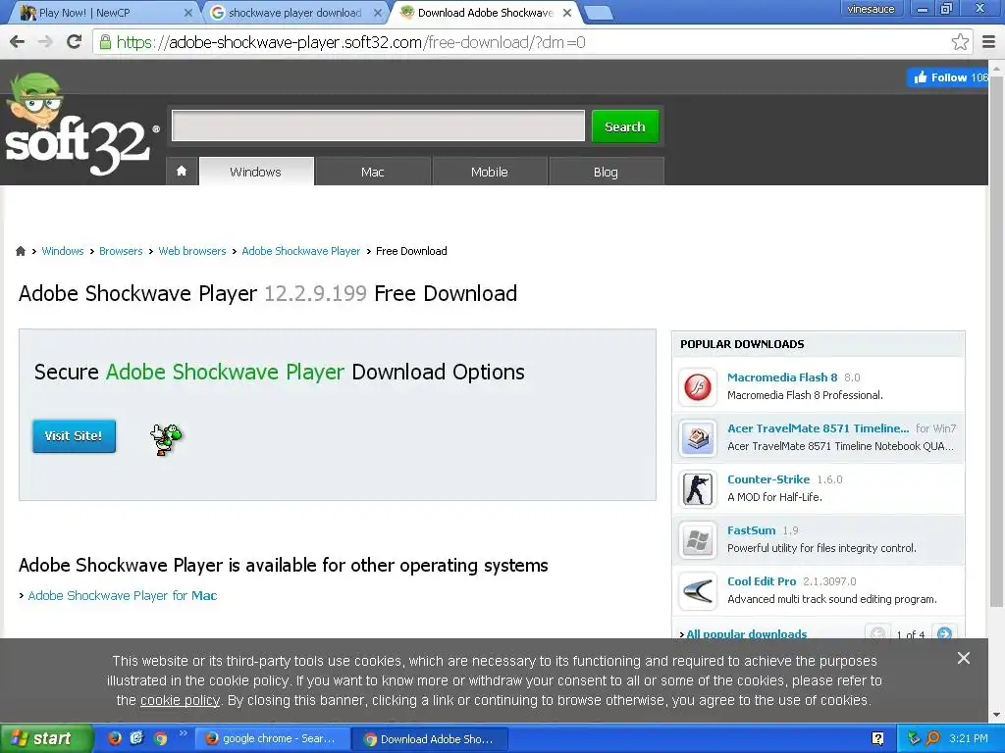This screenshot has width=1005, height=753.
Task: Open the Chrome hamburger menu
Action: 989,42
